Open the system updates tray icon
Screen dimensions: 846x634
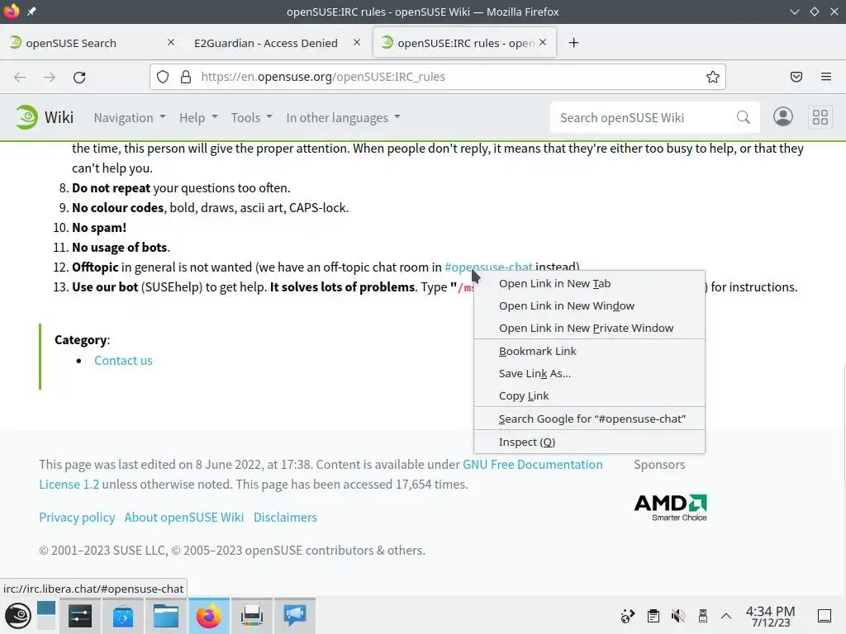click(x=628, y=616)
